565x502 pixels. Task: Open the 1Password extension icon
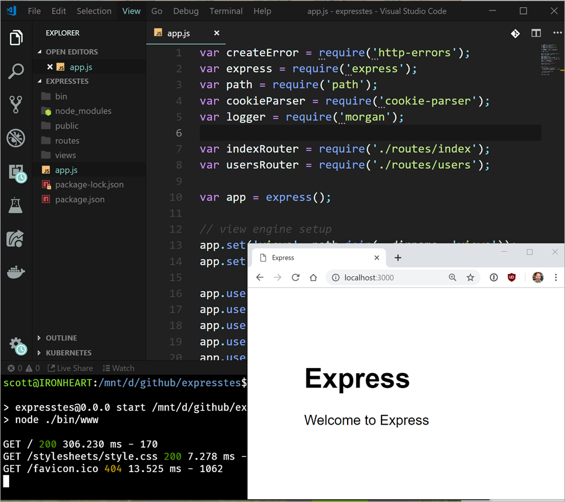(494, 277)
